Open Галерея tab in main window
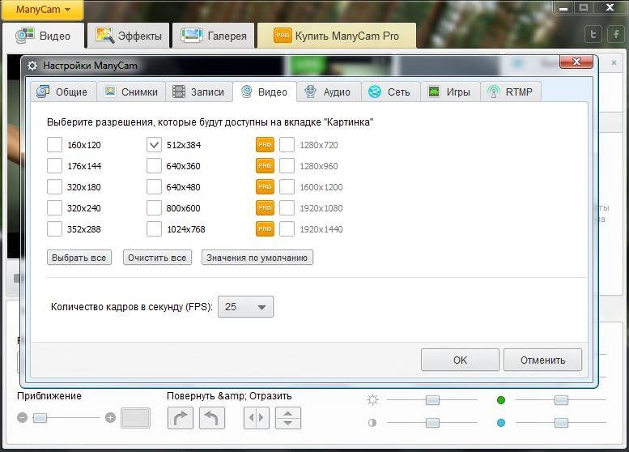The height and width of the screenshot is (452, 629). click(x=214, y=36)
